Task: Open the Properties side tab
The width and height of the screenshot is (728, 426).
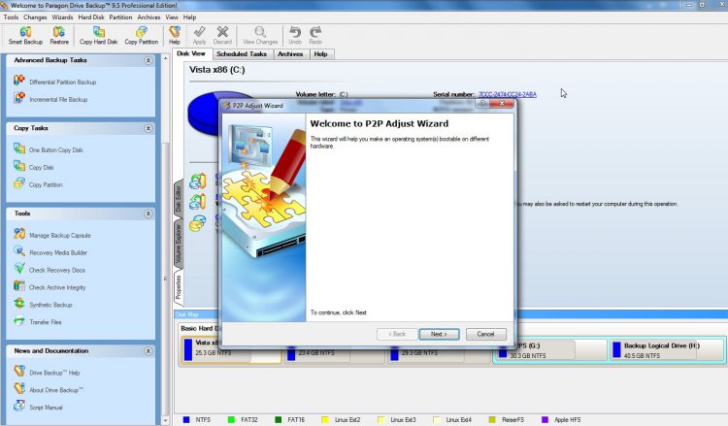Action: click(x=178, y=287)
